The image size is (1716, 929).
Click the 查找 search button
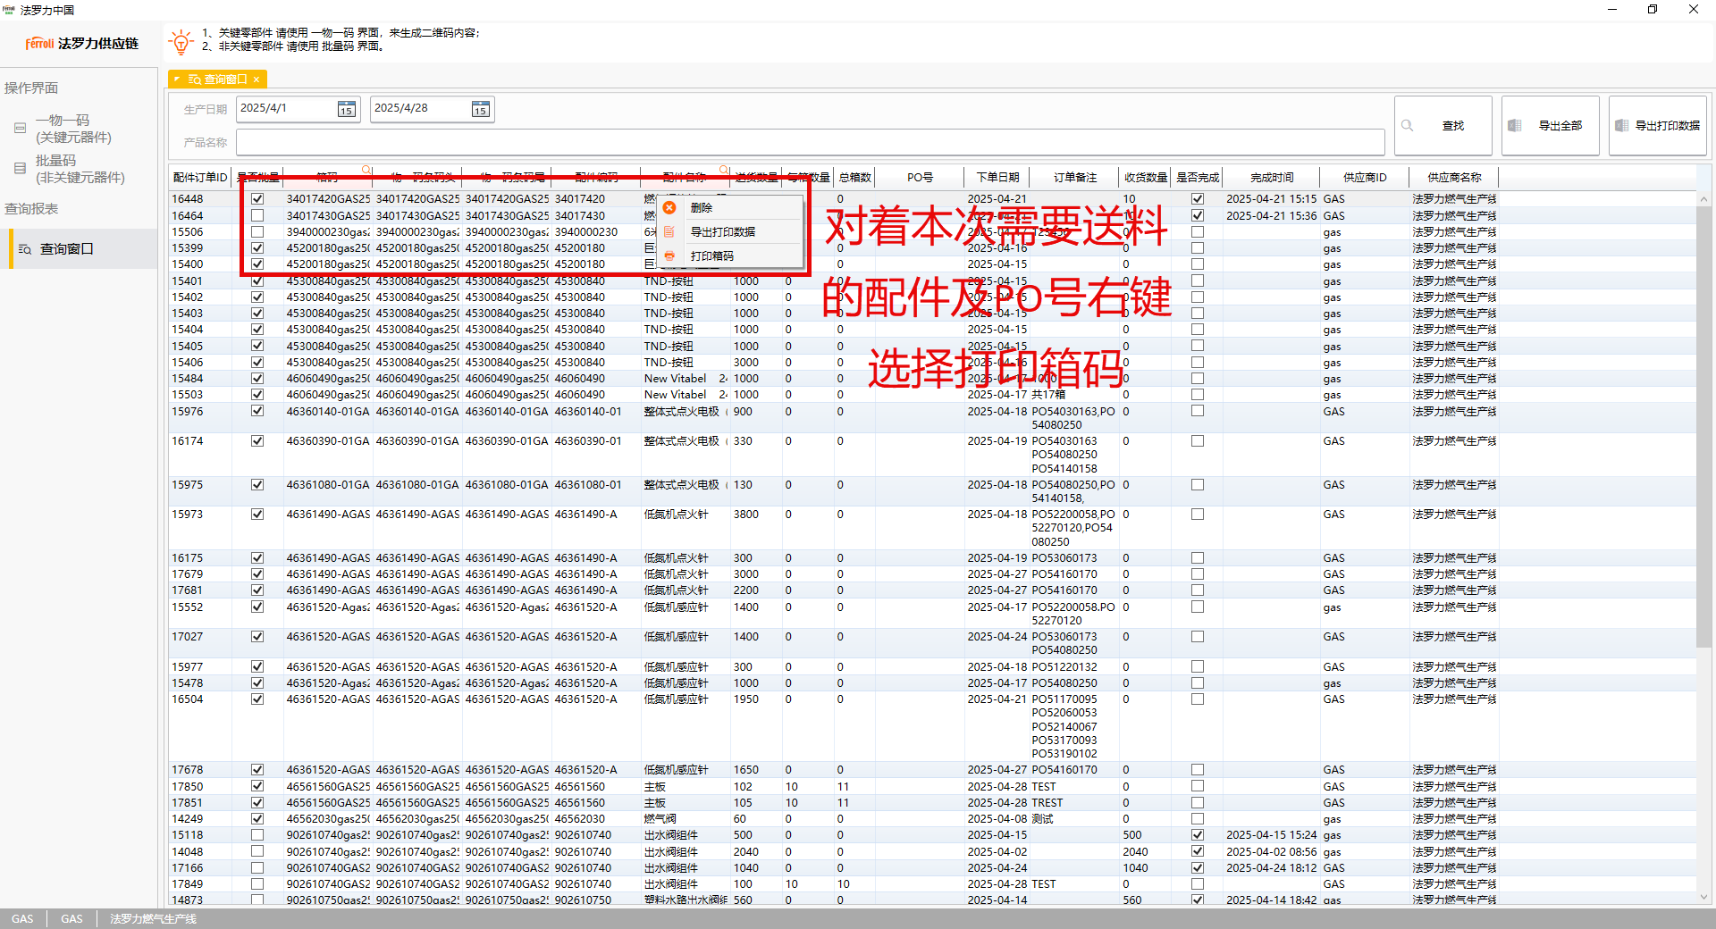(1443, 126)
